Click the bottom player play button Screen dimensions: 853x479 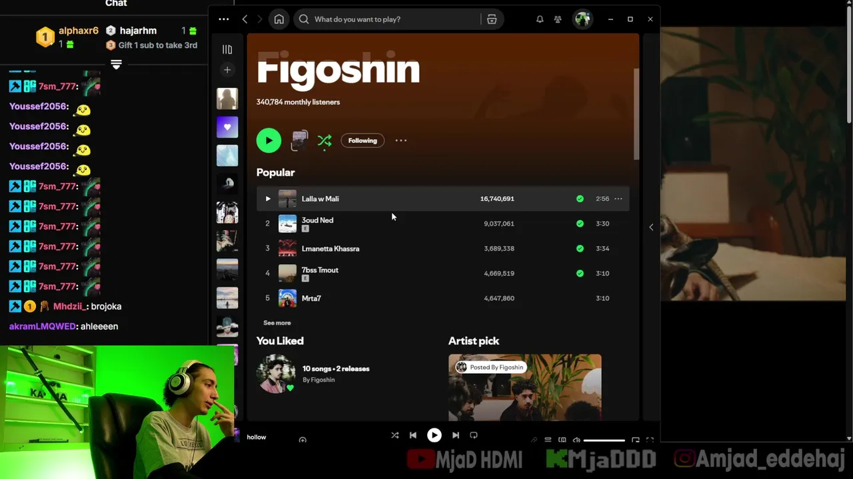tap(434, 435)
